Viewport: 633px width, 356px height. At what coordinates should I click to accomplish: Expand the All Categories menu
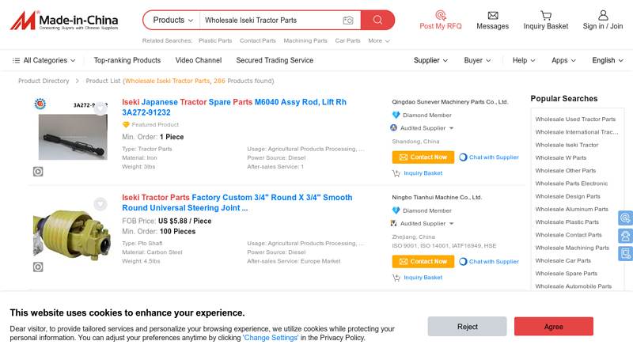click(44, 60)
